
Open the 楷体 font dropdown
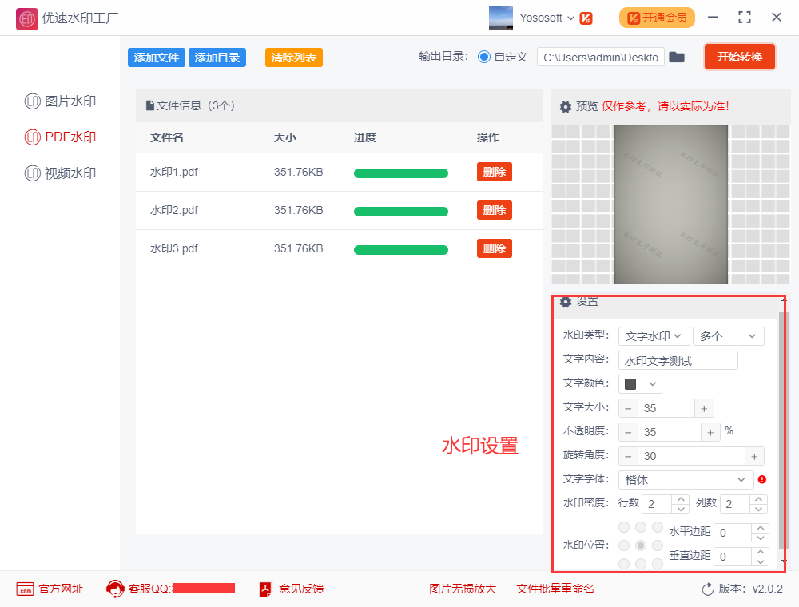686,480
